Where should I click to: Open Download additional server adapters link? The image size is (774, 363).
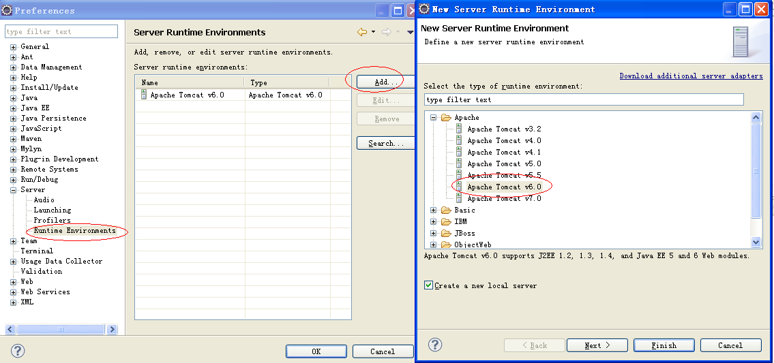(x=691, y=76)
